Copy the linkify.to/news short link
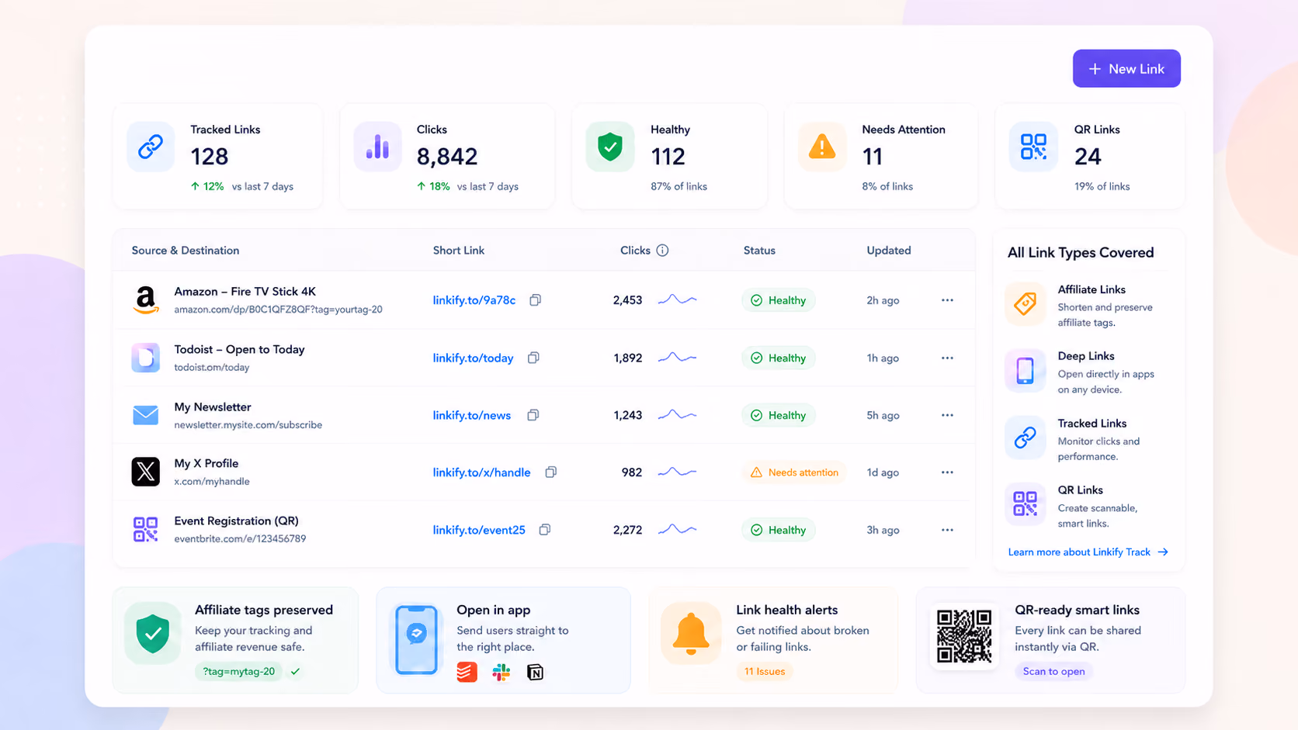 coord(533,415)
